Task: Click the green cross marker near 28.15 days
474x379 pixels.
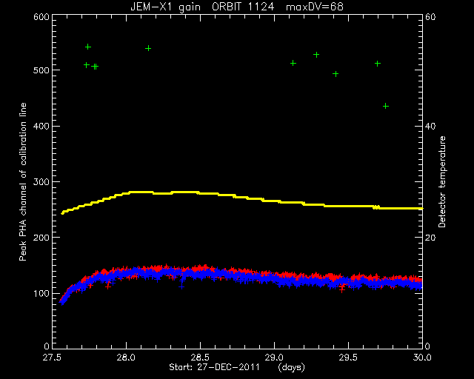Action: (148, 48)
